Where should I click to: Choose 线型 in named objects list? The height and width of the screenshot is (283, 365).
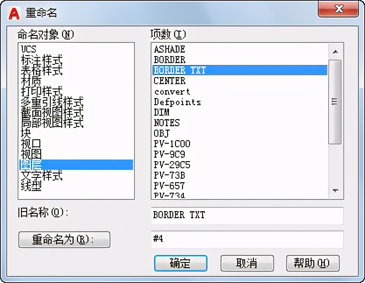click(x=76, y=186)
